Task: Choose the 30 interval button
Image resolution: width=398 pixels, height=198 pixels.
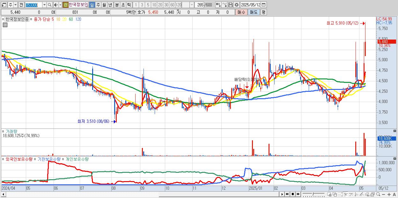Action: pyautogui.click(x=166, y=5)
